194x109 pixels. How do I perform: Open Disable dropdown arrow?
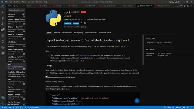[70, 23]
